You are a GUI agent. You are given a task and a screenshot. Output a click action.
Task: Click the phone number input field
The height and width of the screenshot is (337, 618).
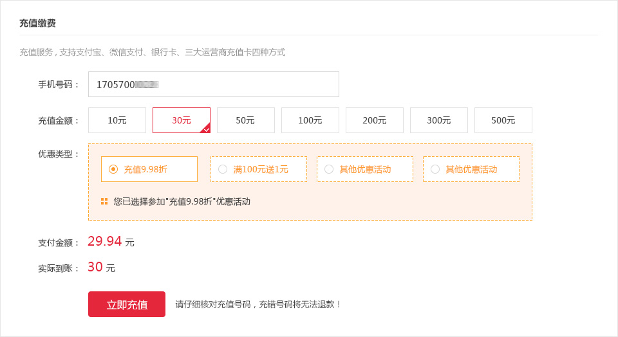tap(213, 84)
